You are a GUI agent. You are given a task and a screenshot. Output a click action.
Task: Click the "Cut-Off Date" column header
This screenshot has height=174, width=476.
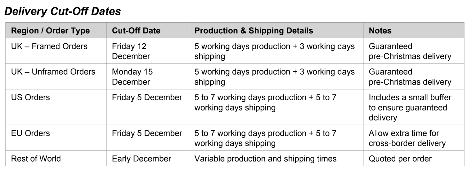[136, 31]
